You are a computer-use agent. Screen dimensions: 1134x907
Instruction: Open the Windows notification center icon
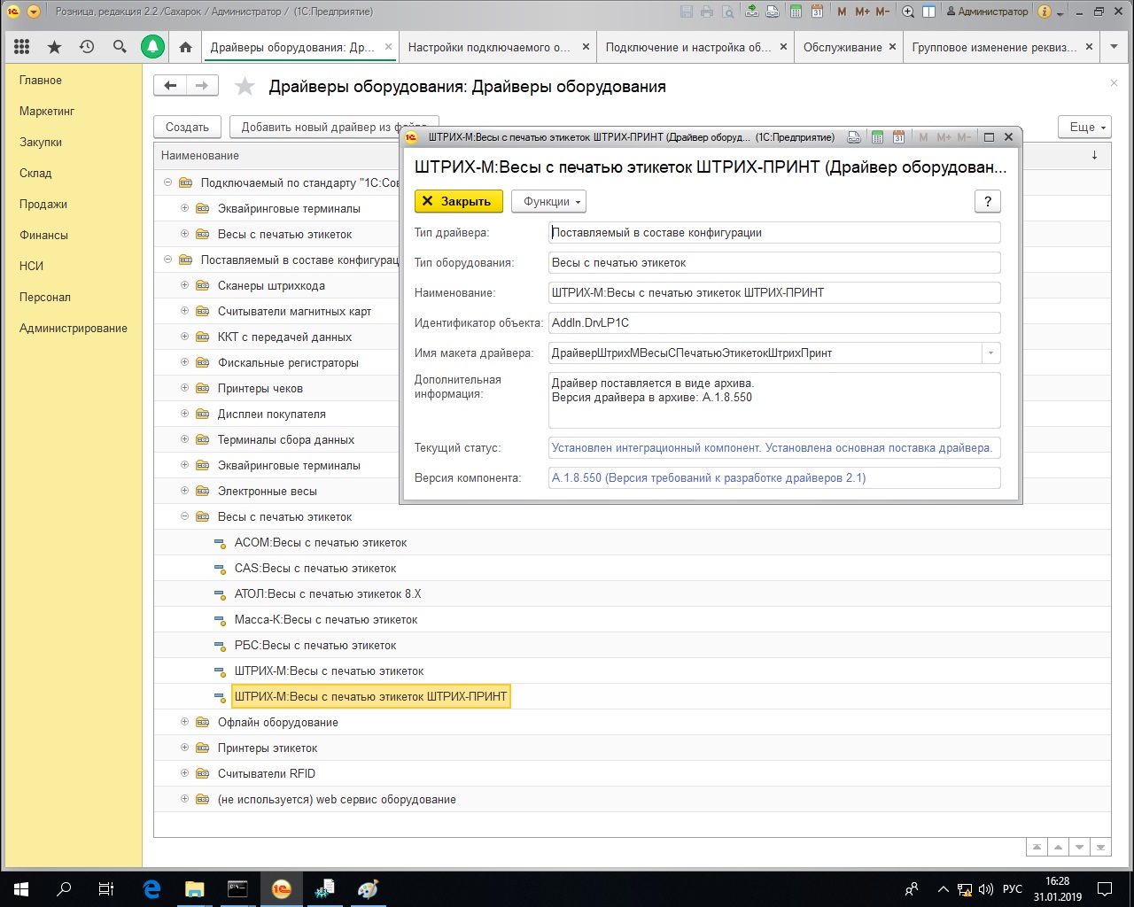1105,888
